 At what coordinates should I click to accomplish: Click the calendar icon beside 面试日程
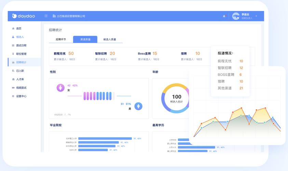click(x=13, y=45)
